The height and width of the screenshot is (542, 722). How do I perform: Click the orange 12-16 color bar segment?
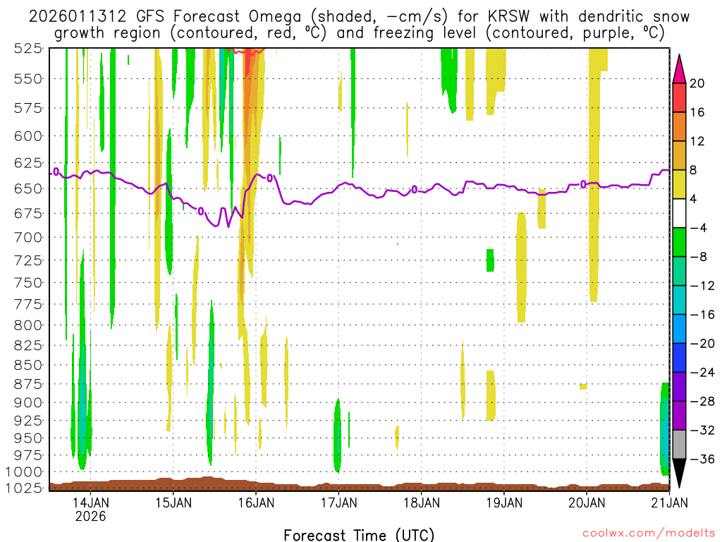click(679, 127)
